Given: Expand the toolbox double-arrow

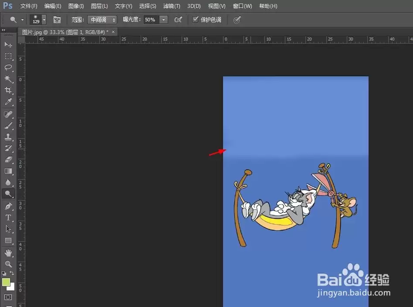Looking at the screenshot, I should pyautogui.click(x=3, y=30).
